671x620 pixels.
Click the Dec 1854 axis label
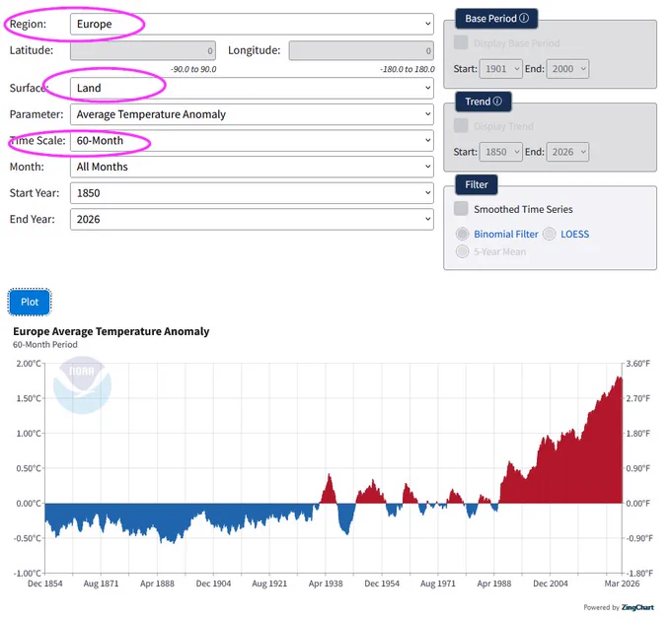[45, 584]
